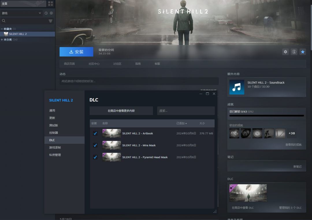Click the clock recent-activity filter icon

click(46, 13)
